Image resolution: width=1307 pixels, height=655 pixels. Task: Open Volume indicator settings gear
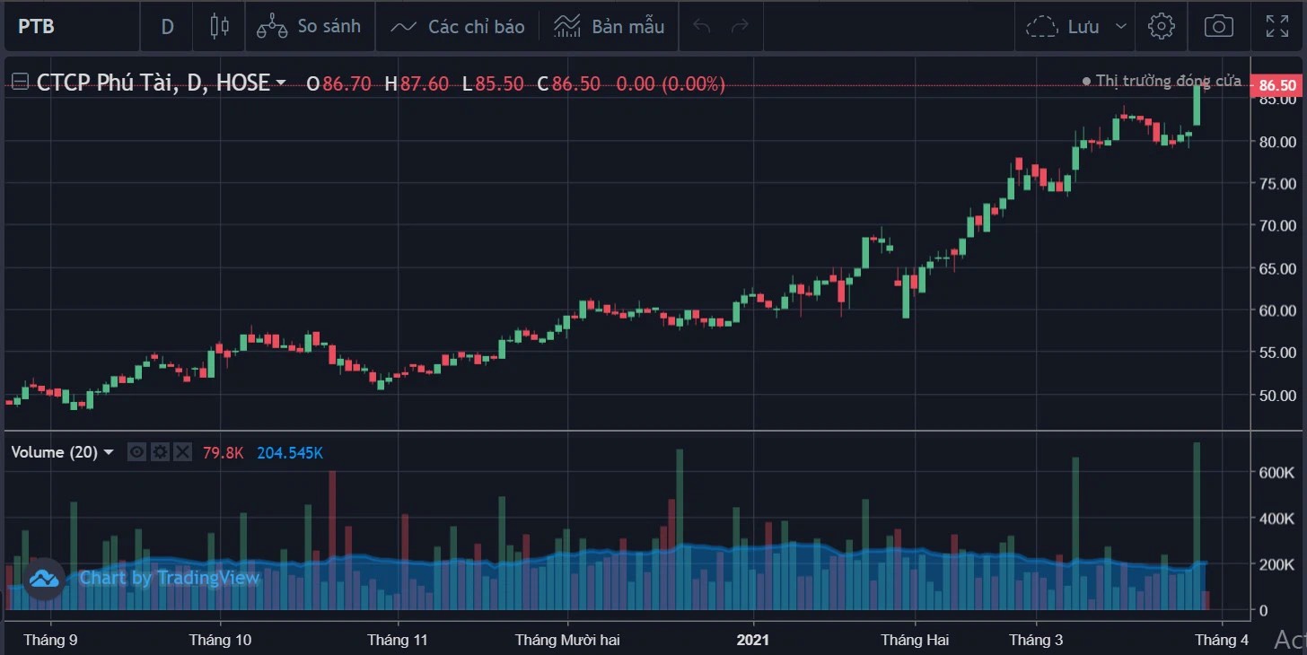pos(160,452)
